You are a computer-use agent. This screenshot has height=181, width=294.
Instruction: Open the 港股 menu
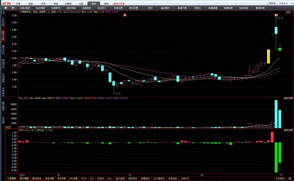(30, 4)
